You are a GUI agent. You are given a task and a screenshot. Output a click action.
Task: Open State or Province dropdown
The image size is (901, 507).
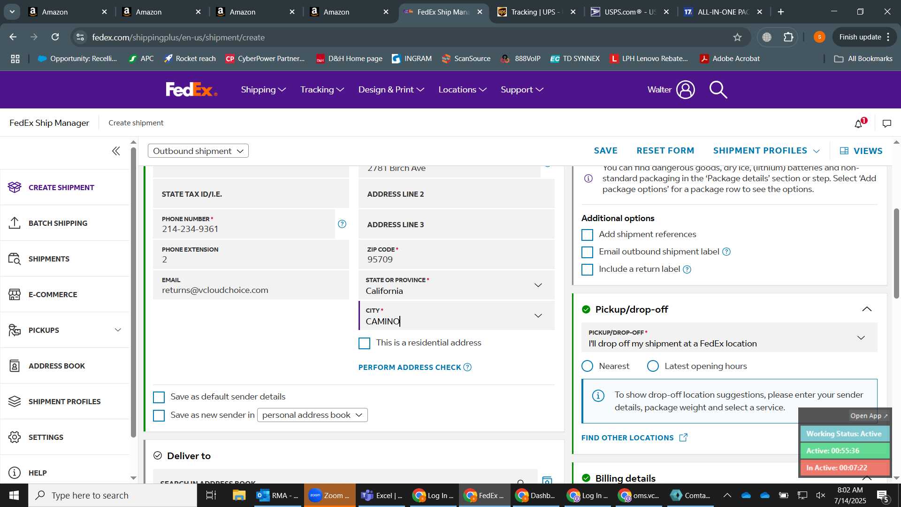point(456,285)
